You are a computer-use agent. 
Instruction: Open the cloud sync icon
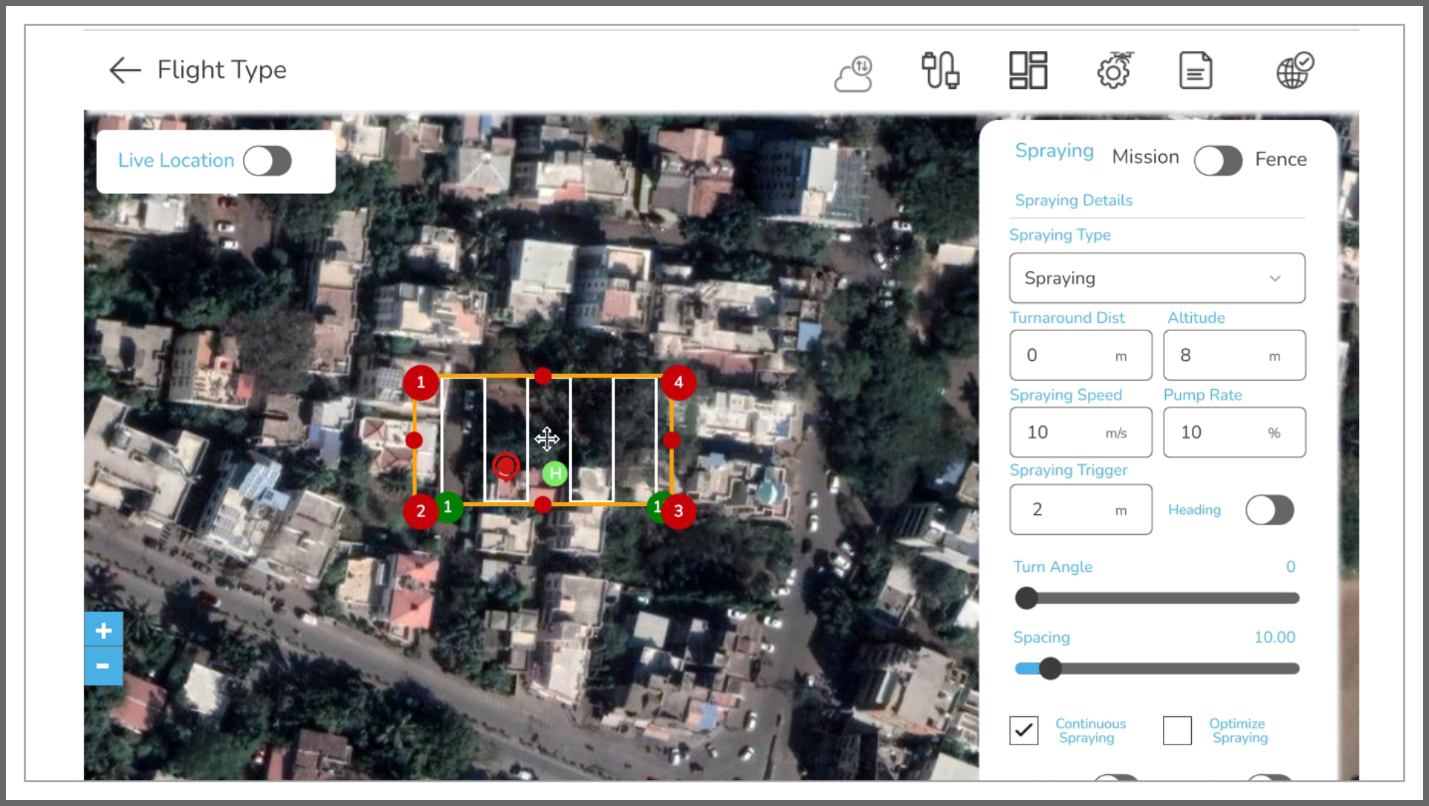(854, 73)
